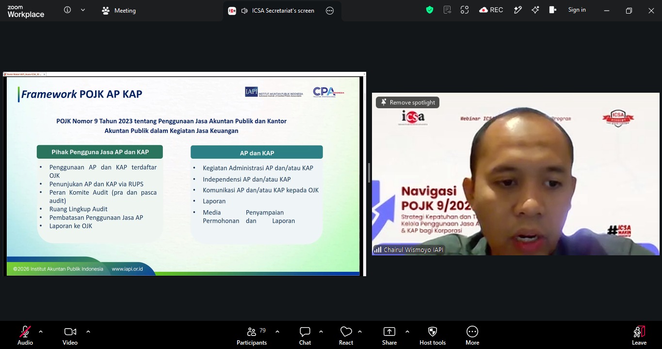Click the view layout panel icon

pyautogui.click(x=552, y=10)
